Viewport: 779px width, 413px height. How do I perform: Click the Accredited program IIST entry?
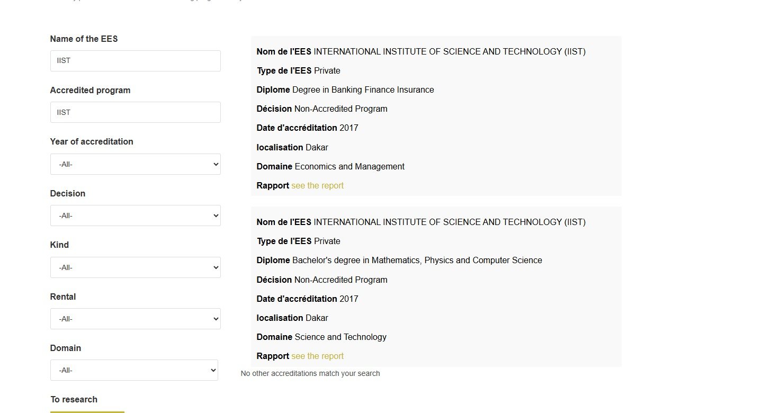[64, 112]
